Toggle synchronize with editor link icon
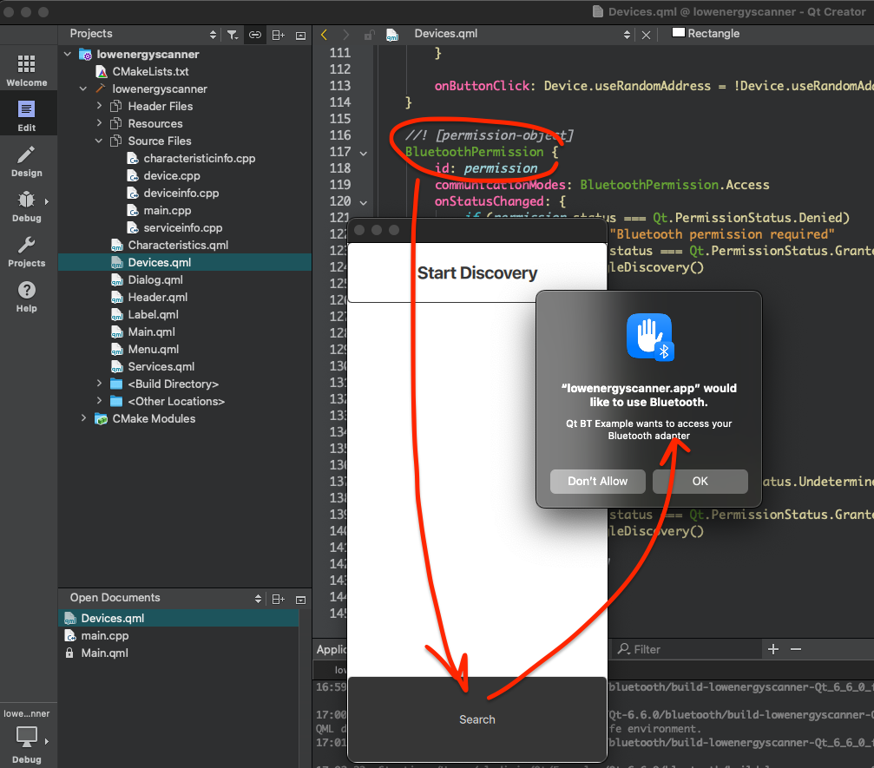 click(x=254, y=35)
